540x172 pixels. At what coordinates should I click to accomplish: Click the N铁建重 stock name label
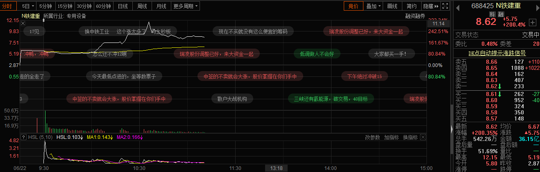click(x=31, y=16)
